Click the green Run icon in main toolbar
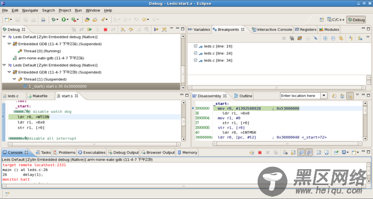This screenshot has width=373, height=199. point(64,19)
